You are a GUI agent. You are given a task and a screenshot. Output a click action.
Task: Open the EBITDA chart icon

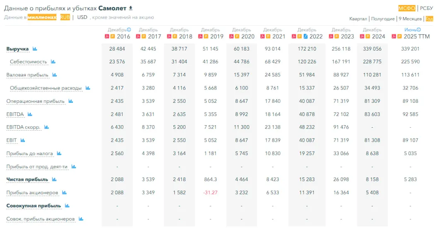tap(29, 114)
